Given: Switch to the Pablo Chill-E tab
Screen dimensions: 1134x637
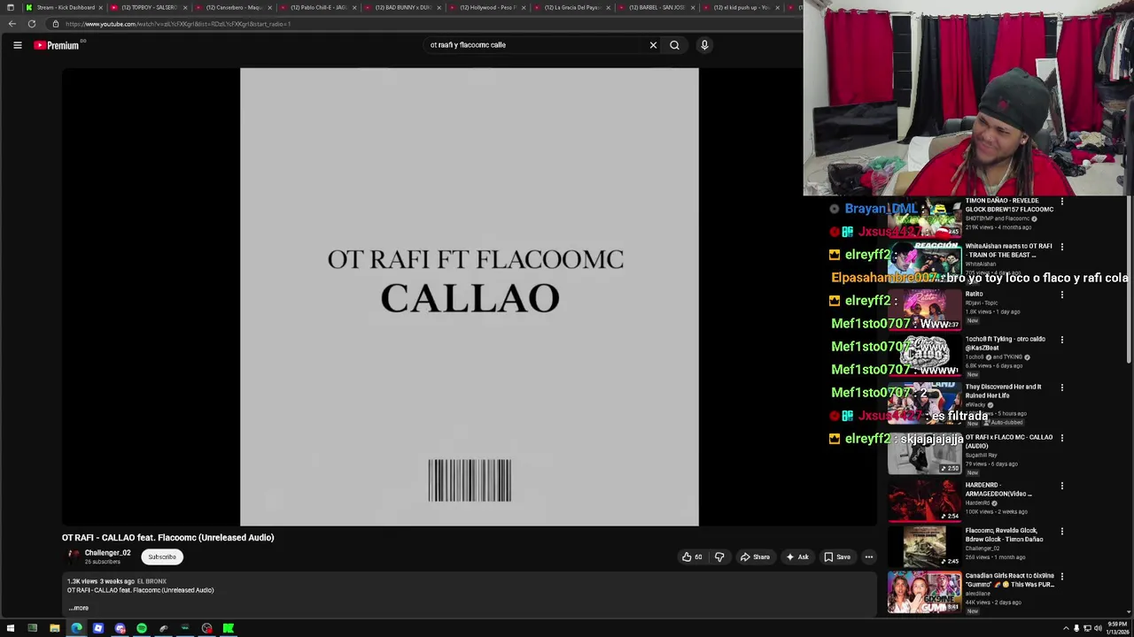Looking at the screenshot, I should coord(317,7).
